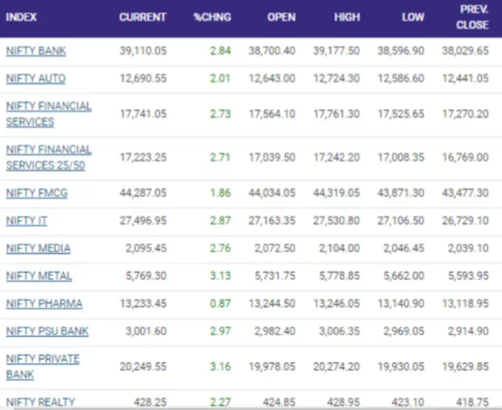Select the NIFTY PRIVATE BANK link
This screenshot has width=502, height=410.
(x=42, y=366)
